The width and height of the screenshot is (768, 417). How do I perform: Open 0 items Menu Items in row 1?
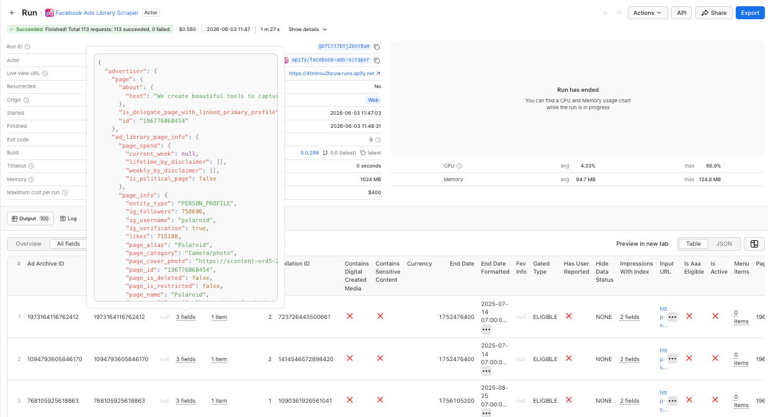click(741, 316)
